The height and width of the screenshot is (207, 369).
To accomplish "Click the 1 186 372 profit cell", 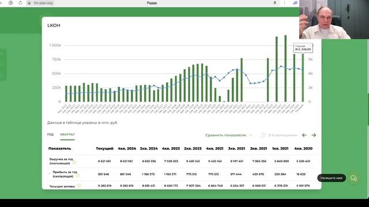I will tap(149, 174).
